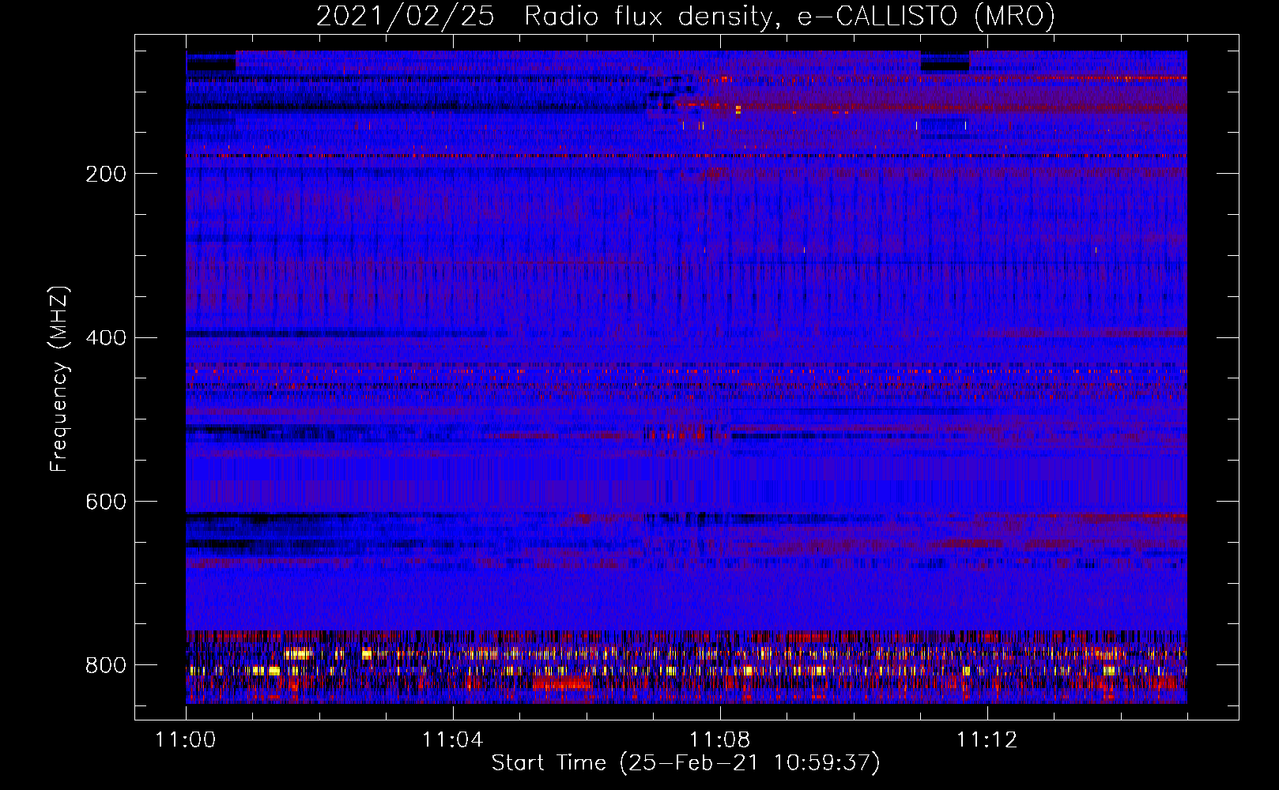The height and width of the screenshot is (790, 1279).
Task: Click the 11:08 time tick label
Action: click(x=720, y=740)
